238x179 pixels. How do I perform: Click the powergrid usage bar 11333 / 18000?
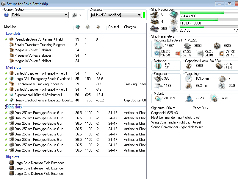[x=209, y=20]
